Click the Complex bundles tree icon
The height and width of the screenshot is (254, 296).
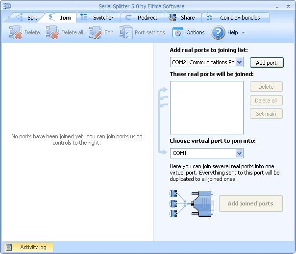209,17
